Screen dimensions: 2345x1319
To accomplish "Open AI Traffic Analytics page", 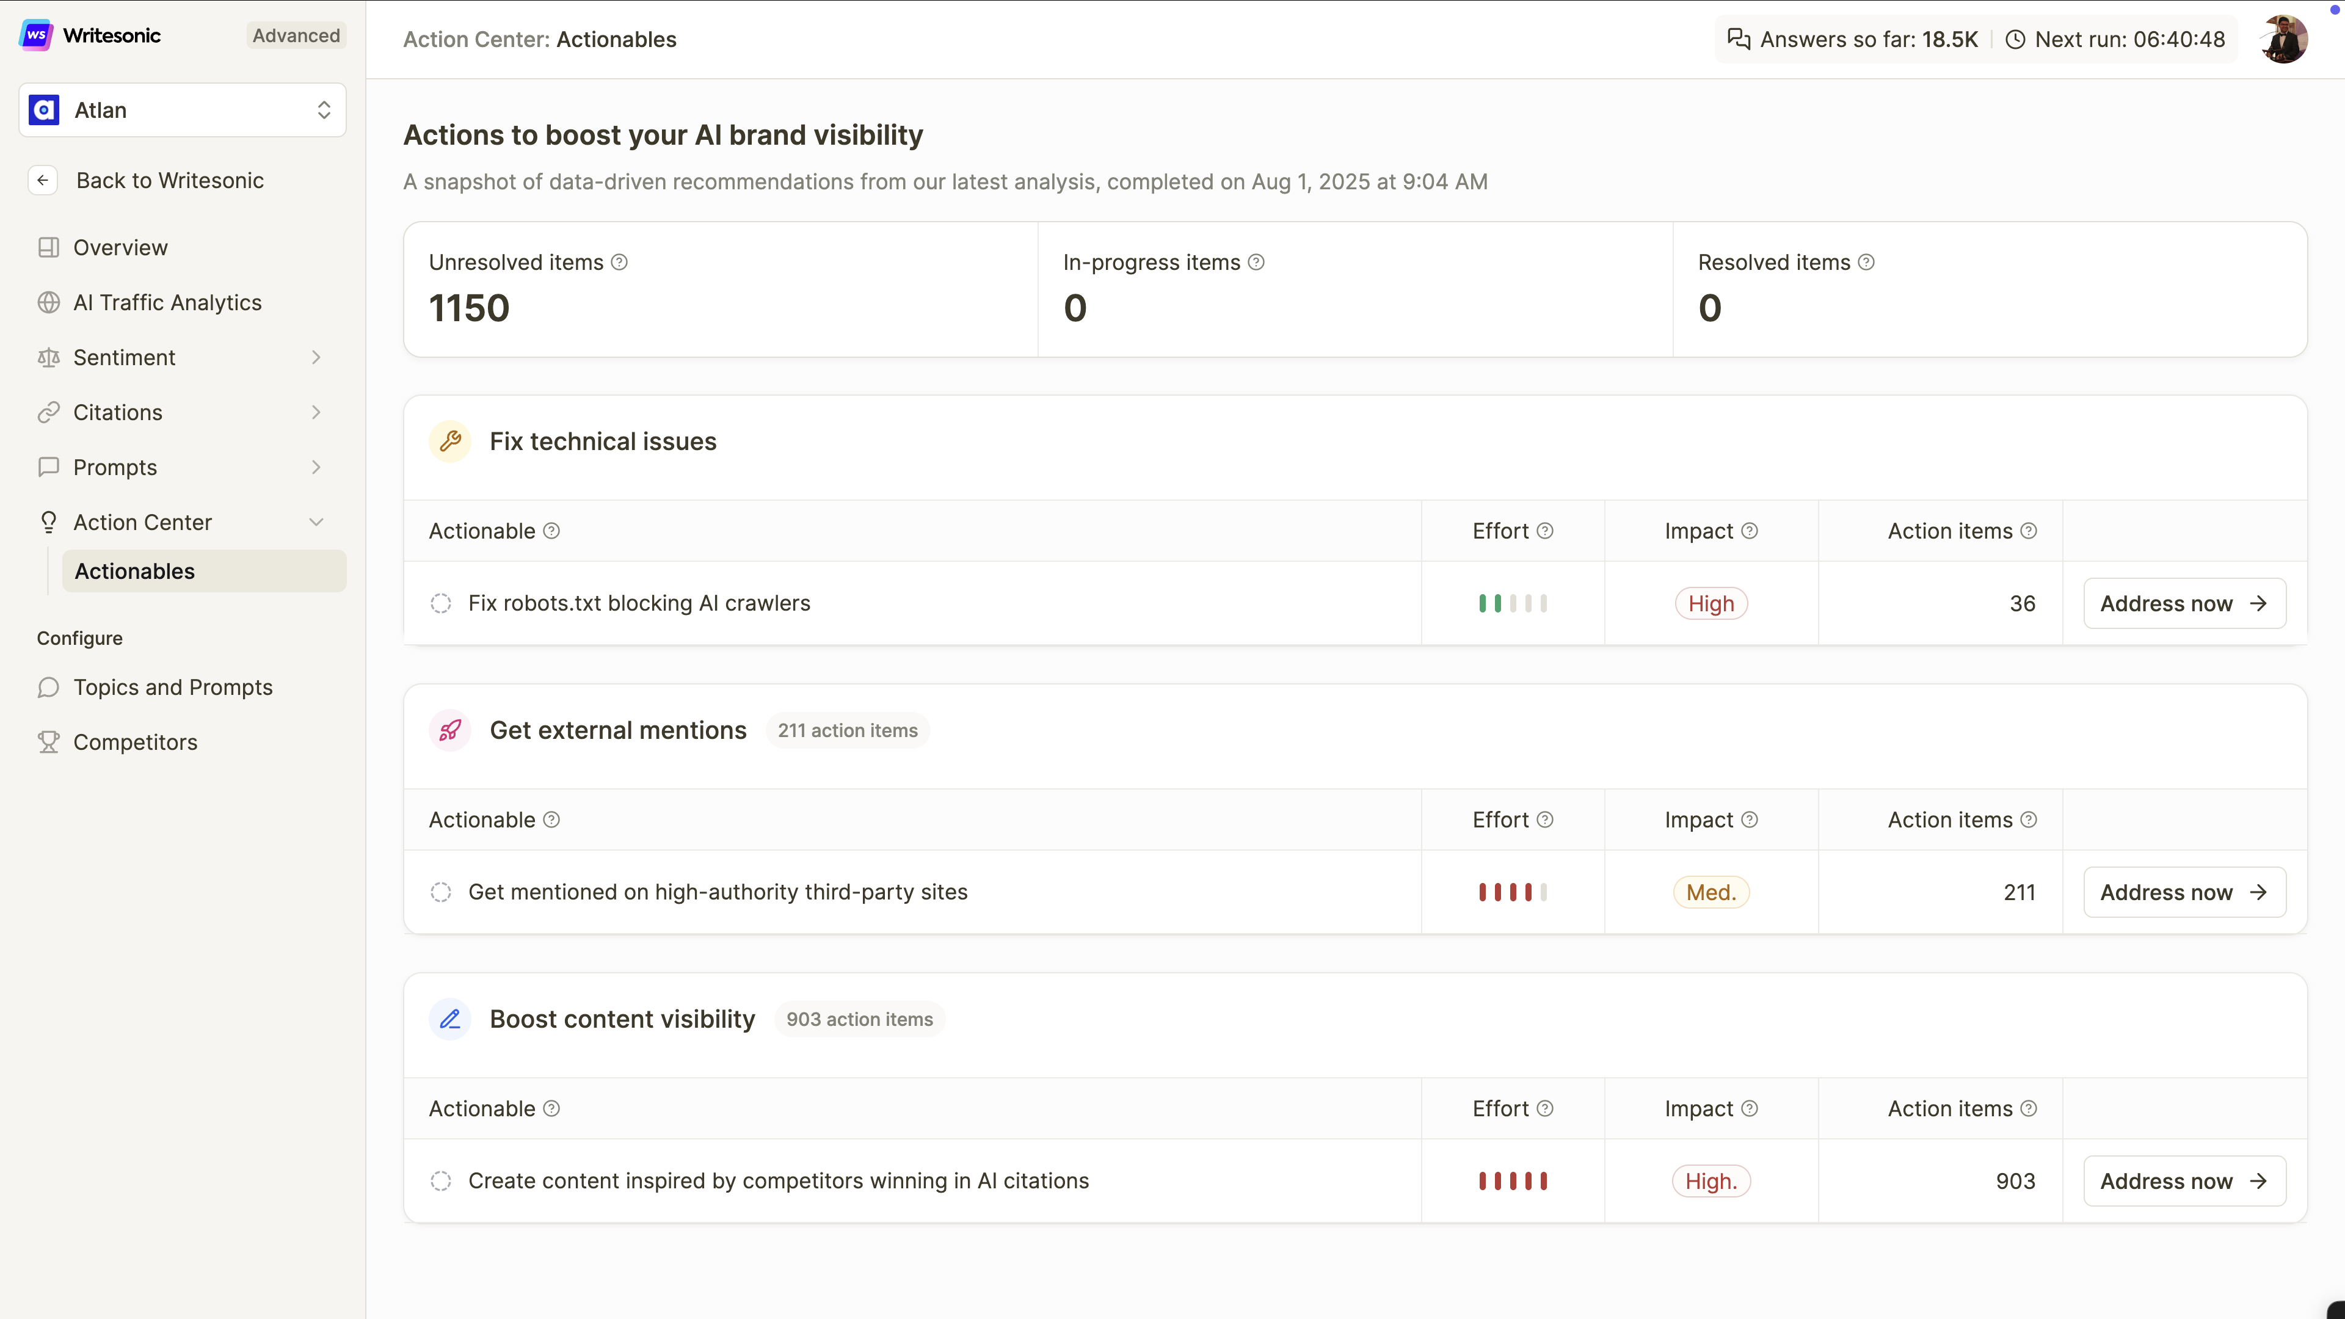I will [x=167, y=302].
